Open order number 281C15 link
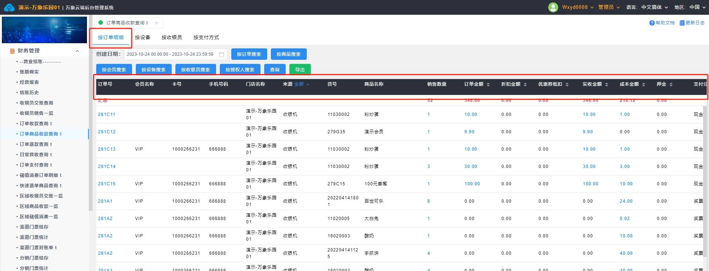Screen dimensions: 709x271 107,184
